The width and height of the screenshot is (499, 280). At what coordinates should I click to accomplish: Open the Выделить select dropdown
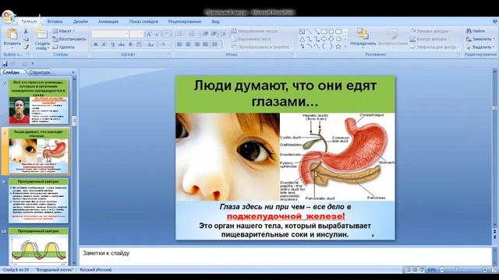click(480, 47)
